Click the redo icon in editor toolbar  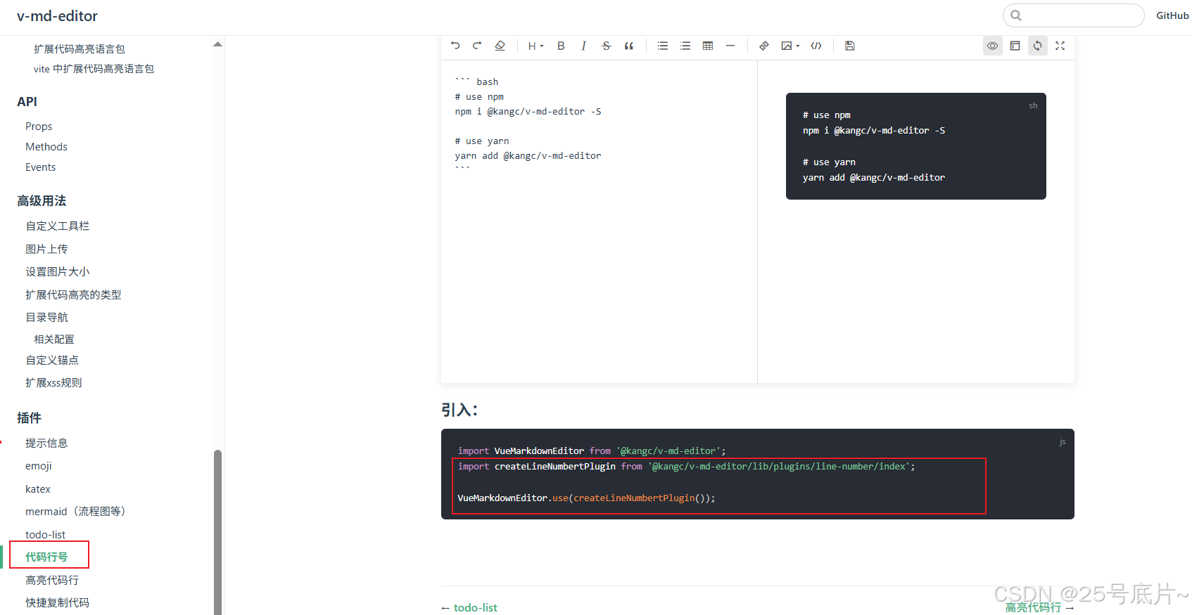point(477,46)
